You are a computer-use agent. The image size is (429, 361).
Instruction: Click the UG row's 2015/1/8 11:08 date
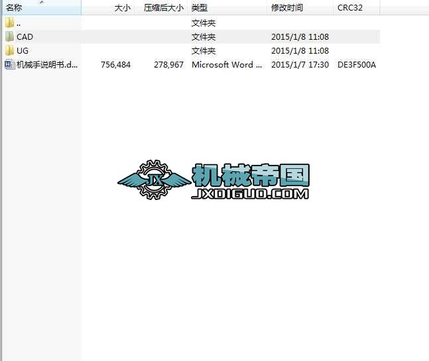point(300,51)
